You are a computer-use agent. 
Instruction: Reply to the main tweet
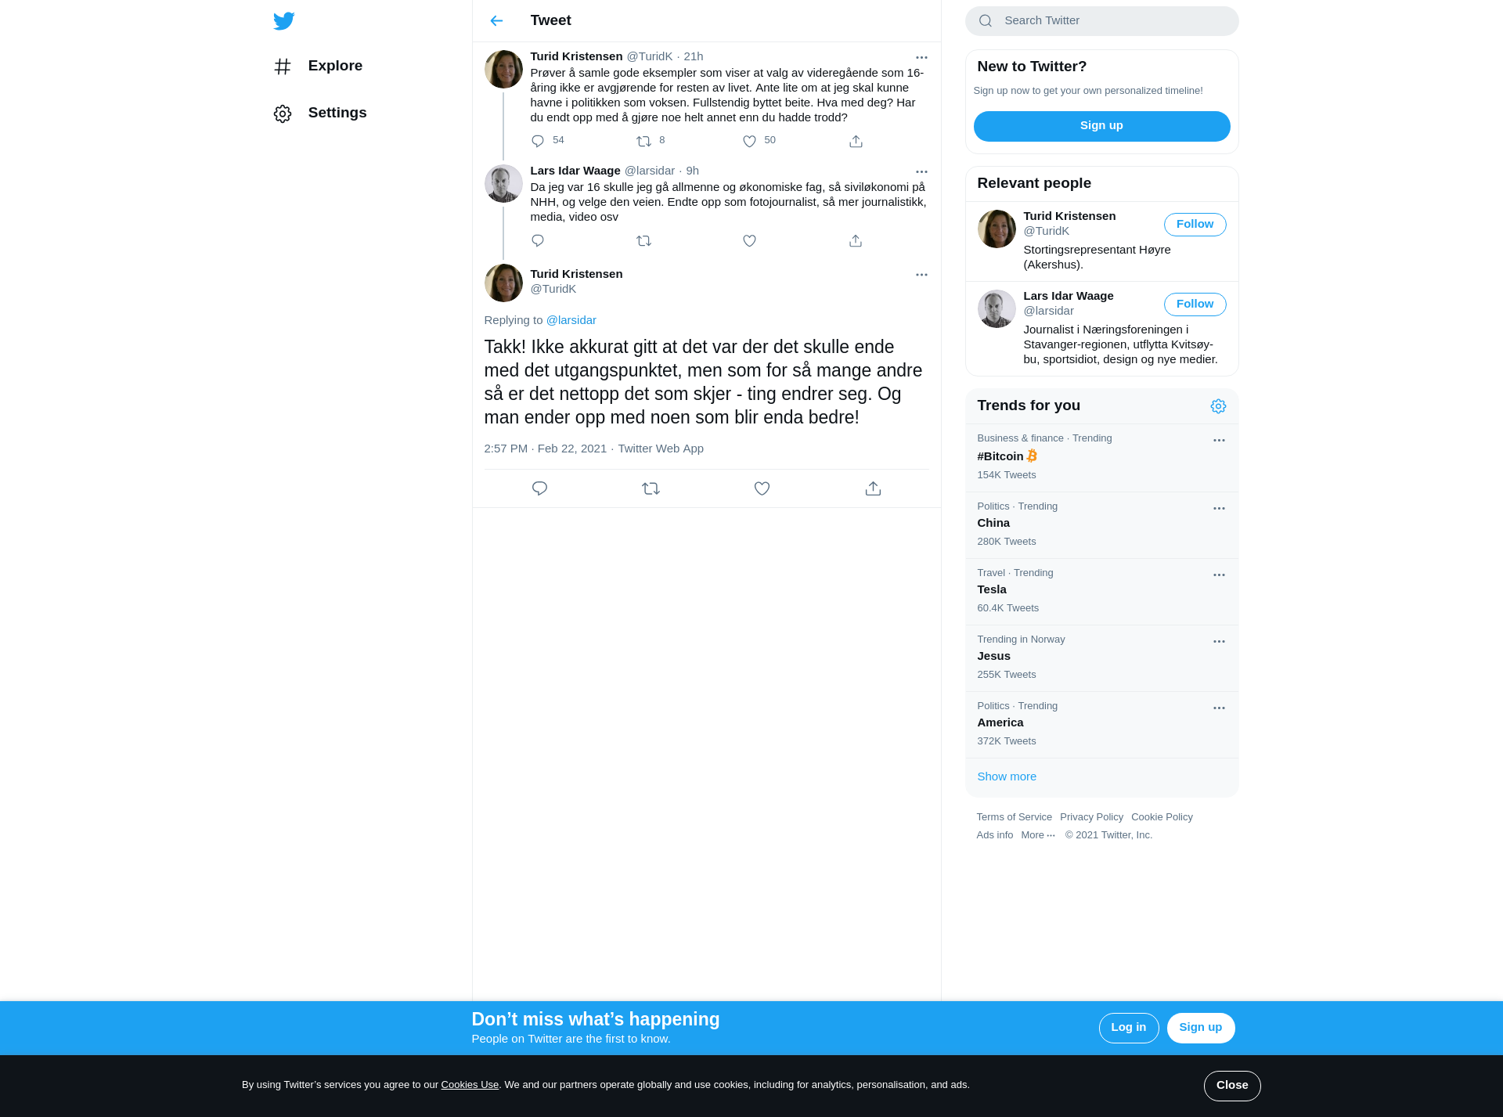click(539, 488)
